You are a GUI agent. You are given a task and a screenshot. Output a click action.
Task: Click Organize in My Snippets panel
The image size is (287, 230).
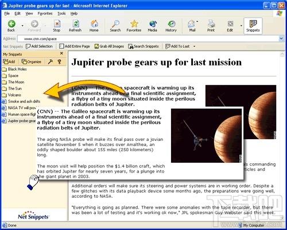coord(32,62)
